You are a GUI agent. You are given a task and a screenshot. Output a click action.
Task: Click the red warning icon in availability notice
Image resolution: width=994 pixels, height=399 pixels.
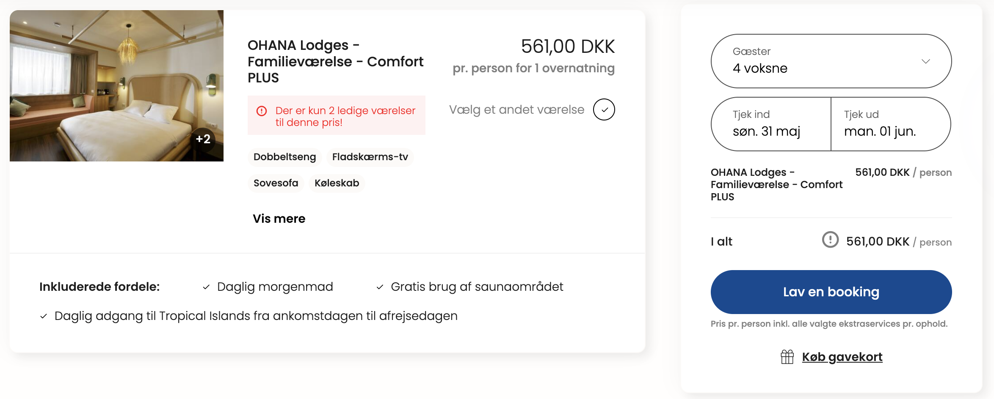[262, 111]
